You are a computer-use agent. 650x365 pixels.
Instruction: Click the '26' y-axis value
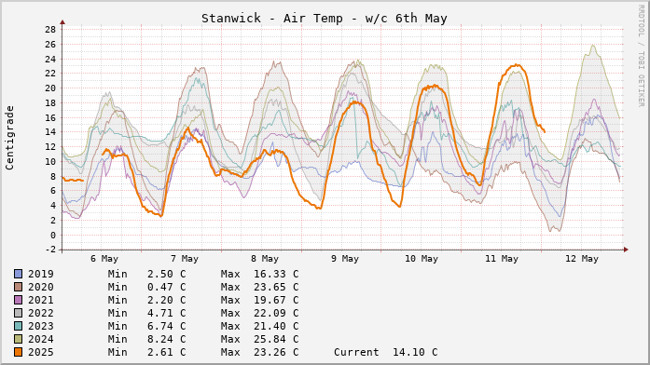point(50,45)
